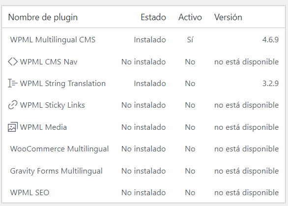Click the WPML CMS Nav code-brackets icon
This screenshot has width=288, height=206.
tap(13, 61)
